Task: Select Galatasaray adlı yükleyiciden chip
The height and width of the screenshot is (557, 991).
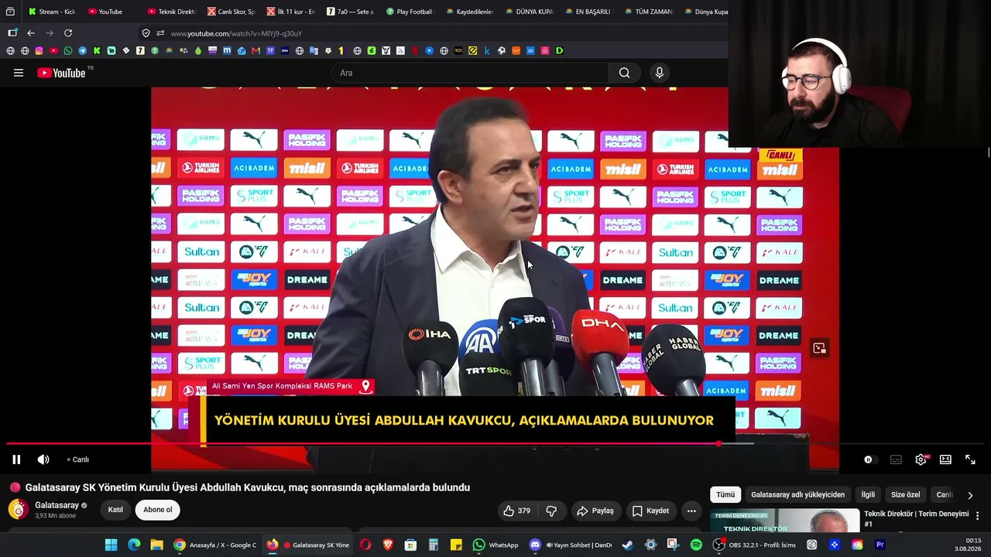Action: (797, 494)
